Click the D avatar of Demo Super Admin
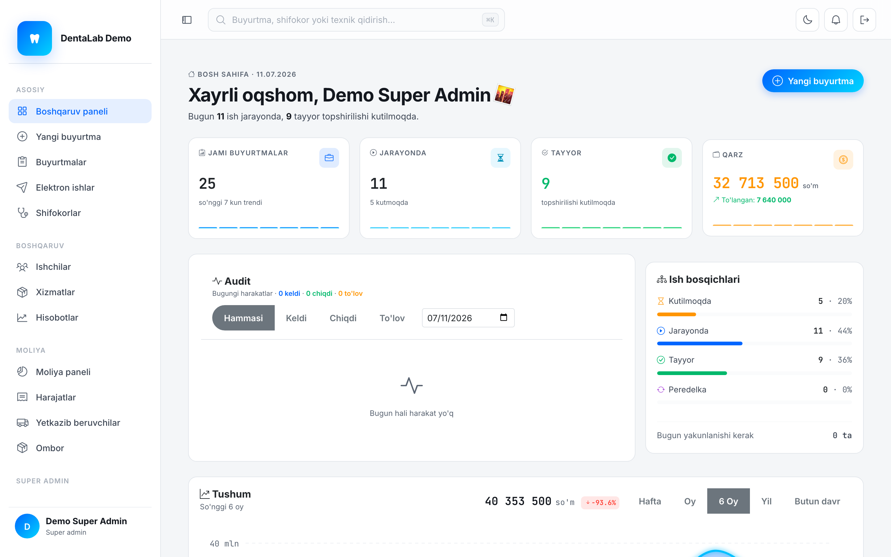Screen dimensions: 891x557 pos(27,526)
